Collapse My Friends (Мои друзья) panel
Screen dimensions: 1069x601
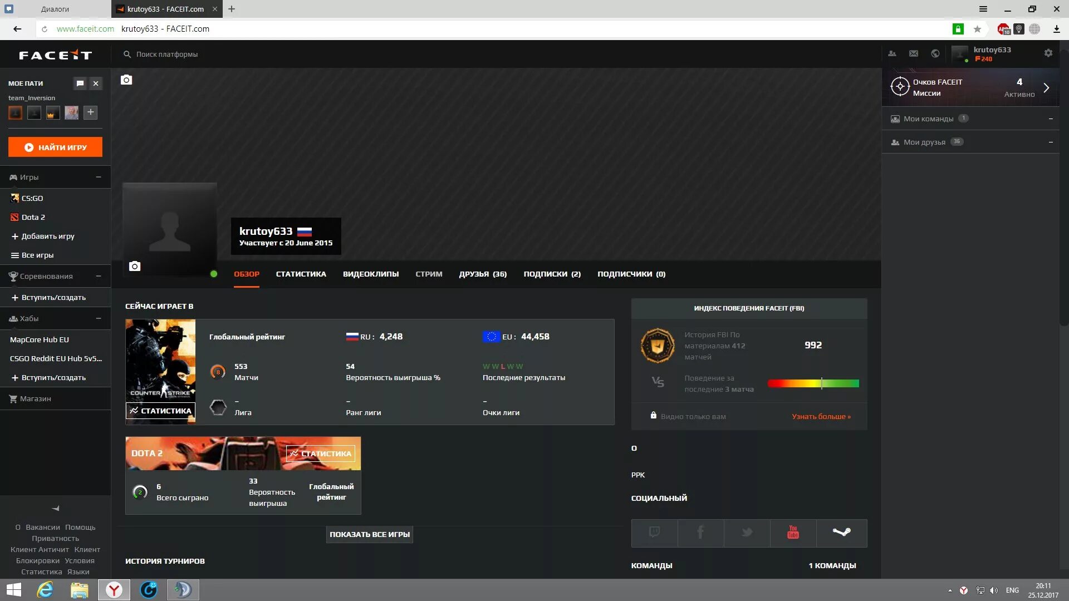[x=1051, y=142]
